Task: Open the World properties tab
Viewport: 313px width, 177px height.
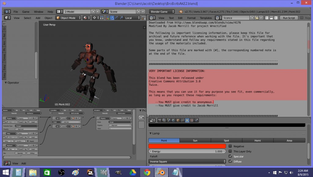Action: pos(173,120)
